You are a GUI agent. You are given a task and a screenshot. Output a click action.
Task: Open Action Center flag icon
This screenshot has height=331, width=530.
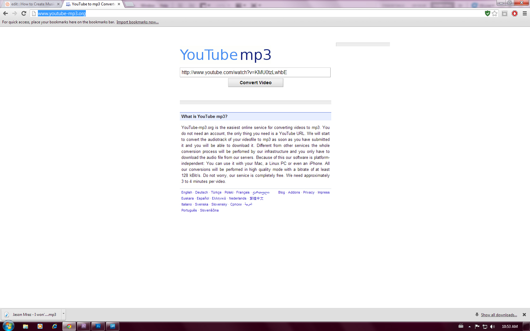(x=477, y=327)
